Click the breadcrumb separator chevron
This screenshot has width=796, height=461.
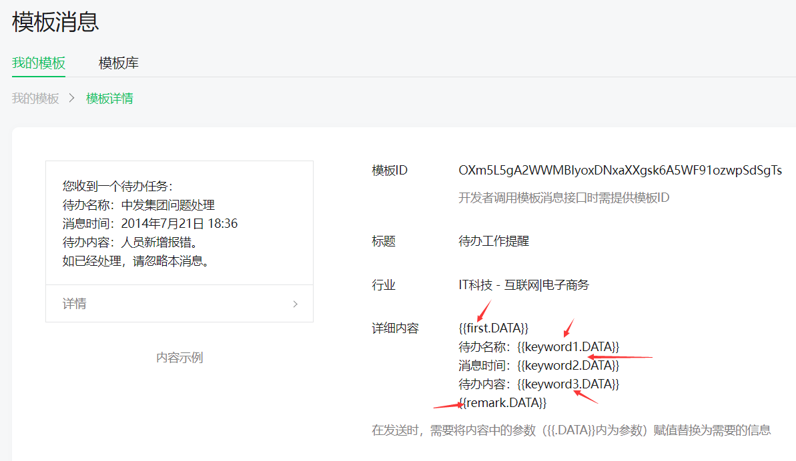(x=72, y=99)
